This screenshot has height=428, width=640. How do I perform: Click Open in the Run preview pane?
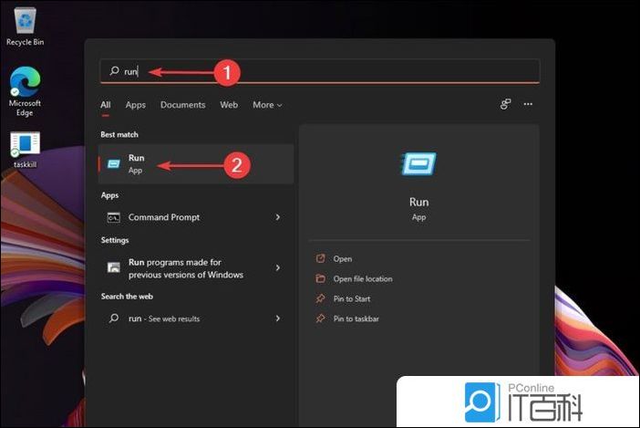343,259
